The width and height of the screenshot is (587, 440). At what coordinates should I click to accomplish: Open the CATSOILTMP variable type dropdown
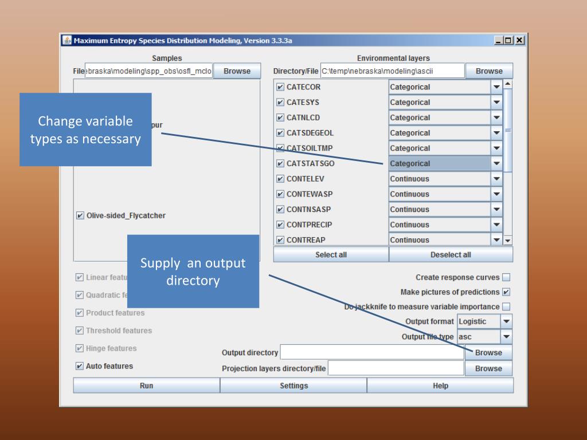point(496,148)
